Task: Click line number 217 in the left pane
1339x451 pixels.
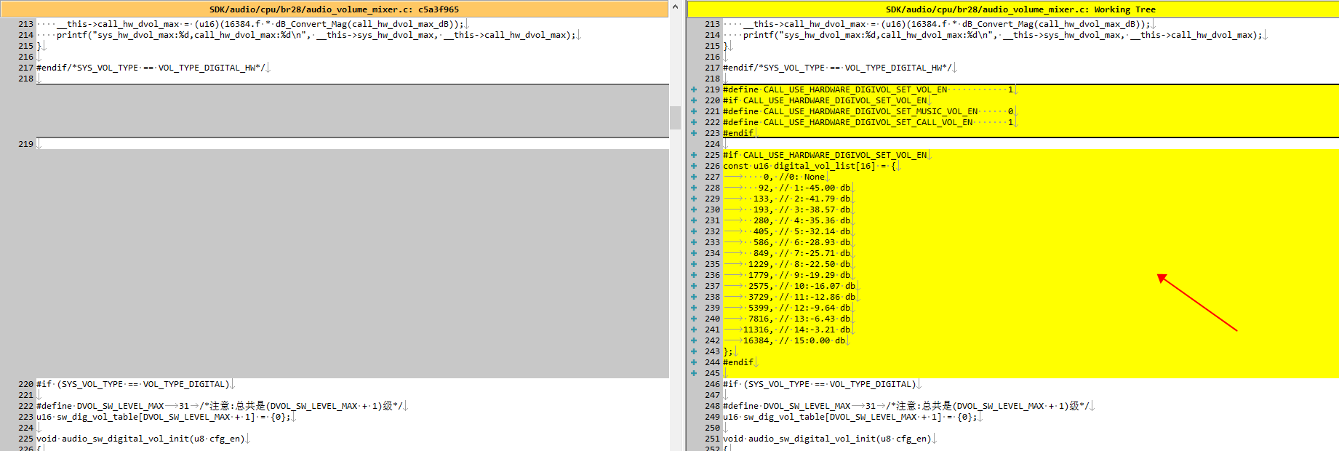Action: pyautogui.click(x=25, y=68)
